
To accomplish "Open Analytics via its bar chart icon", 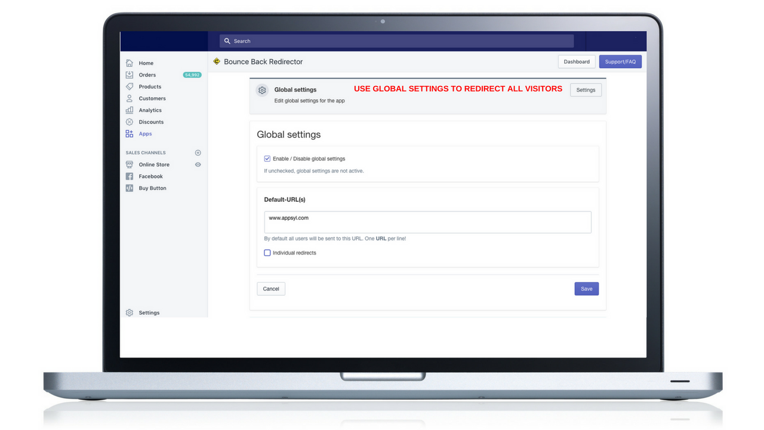I will (x=129, y=110).
